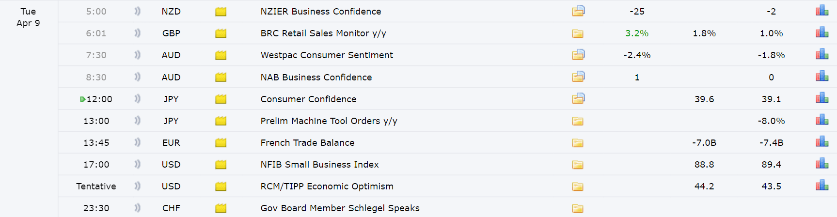The width and height of the screenshot is (837, 217).
Task: Expand details for BRC Retail Sales Monitor
Action: click(578, 33)
